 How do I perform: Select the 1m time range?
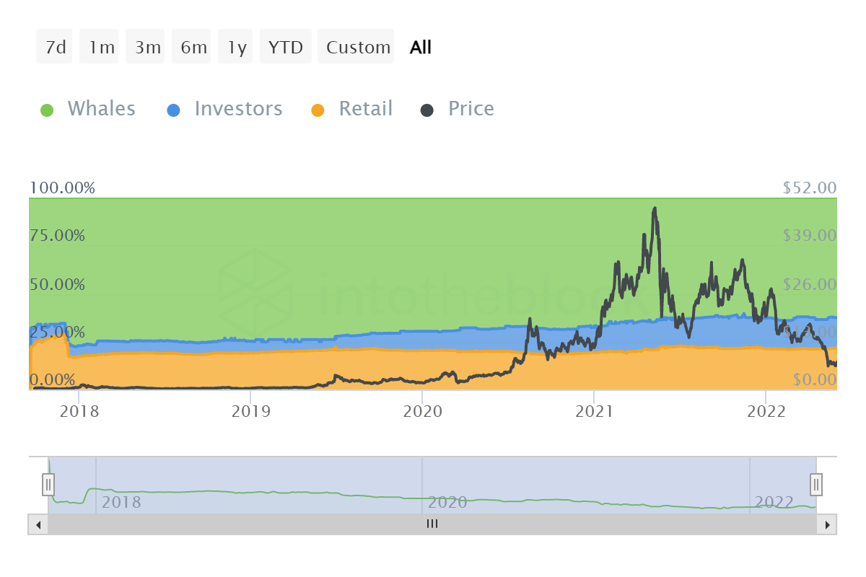tap(101, 48)
